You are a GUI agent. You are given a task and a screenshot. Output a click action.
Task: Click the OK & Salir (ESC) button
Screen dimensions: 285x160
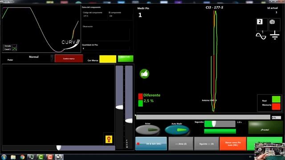click(x=151, y=144)
